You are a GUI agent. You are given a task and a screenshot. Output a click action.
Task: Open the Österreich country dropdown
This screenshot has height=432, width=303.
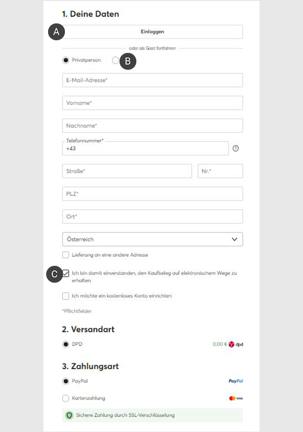[x=153, y=239]
